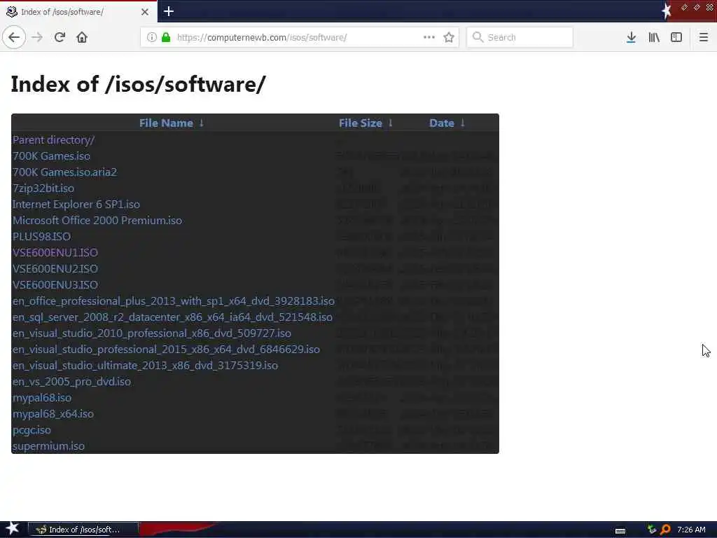This screenshot has width=717, height=538.
Task: Open Visual Studio Professional 2015 iso link
Action: click(166, 350)
